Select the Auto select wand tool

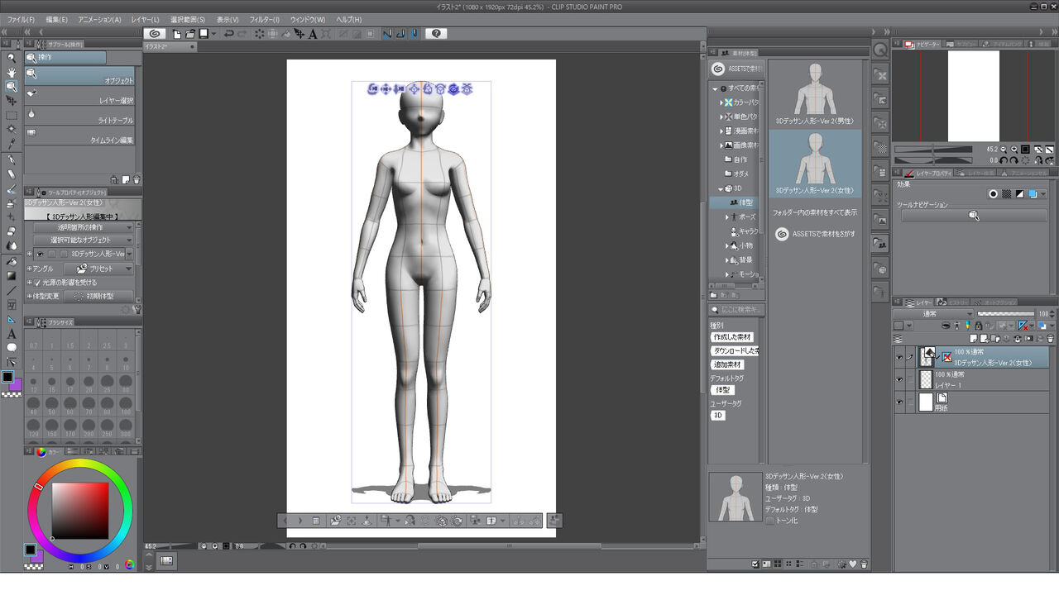click(x=12, y=130)
